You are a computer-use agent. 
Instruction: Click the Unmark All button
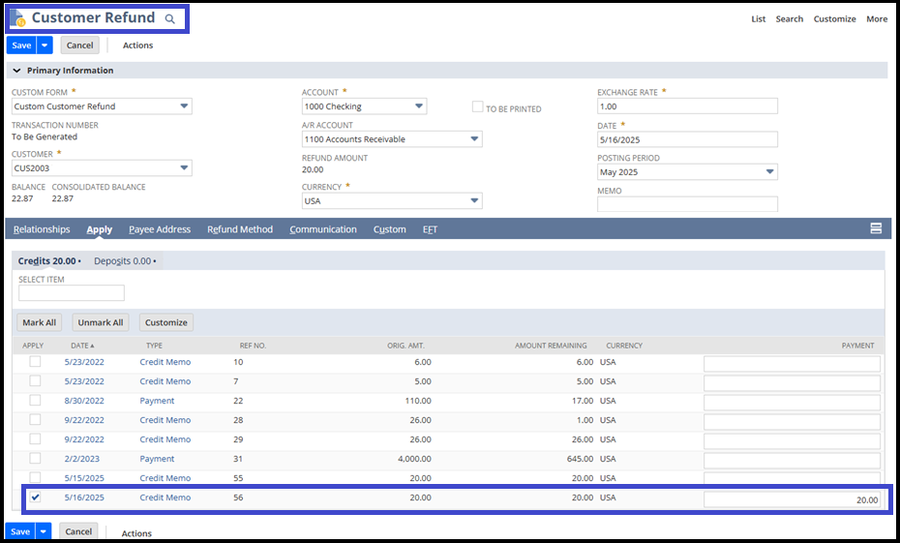101,322
